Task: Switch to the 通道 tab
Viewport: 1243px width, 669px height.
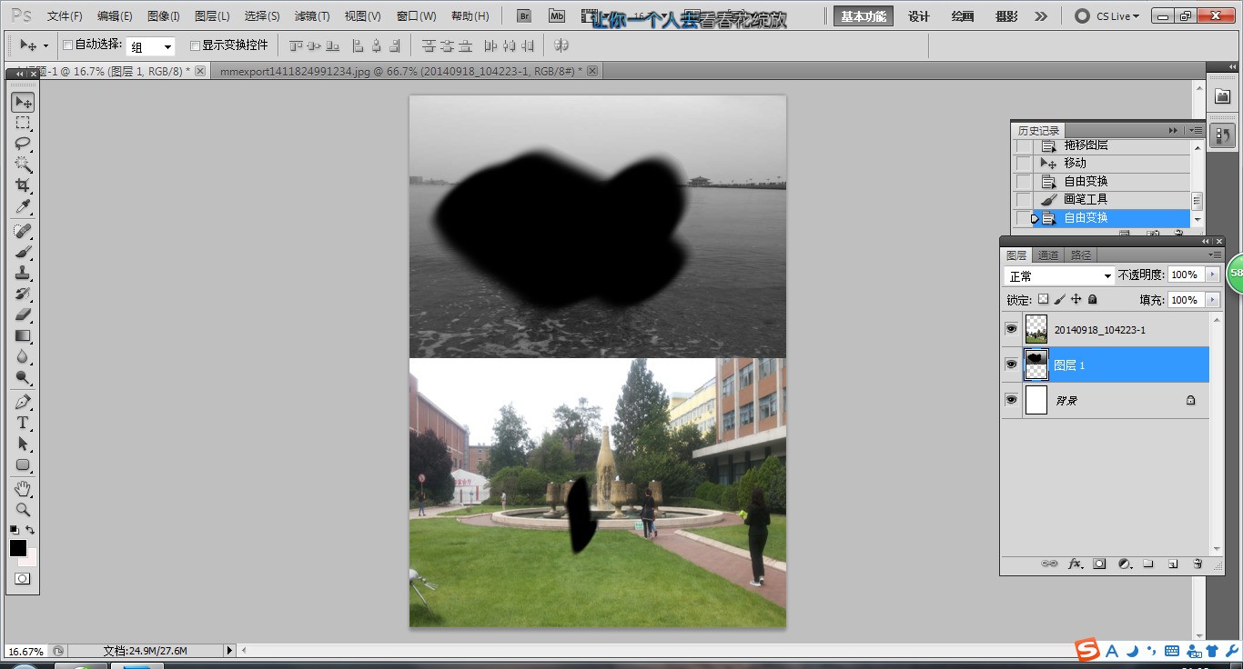Action: [1048, 255]
